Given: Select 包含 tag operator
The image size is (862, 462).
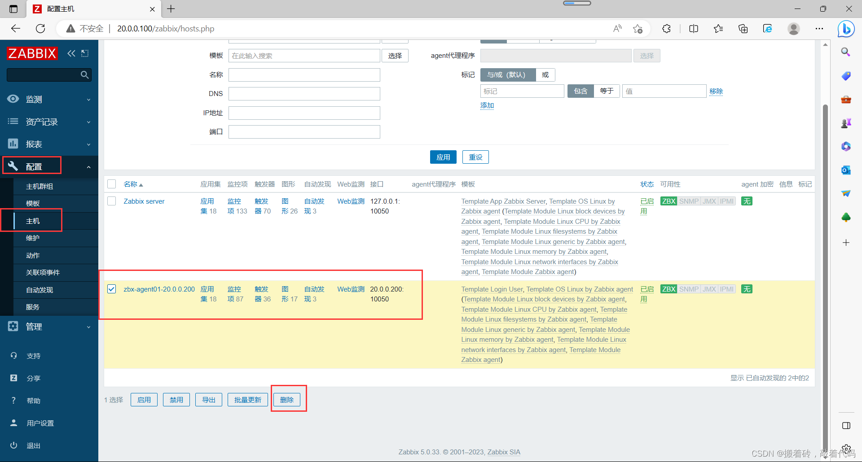Looking at the screenshot, I should click(581, 91).
